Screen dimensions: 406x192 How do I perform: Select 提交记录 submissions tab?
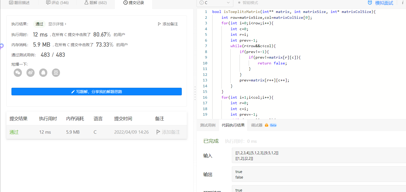tap(134, 3)
